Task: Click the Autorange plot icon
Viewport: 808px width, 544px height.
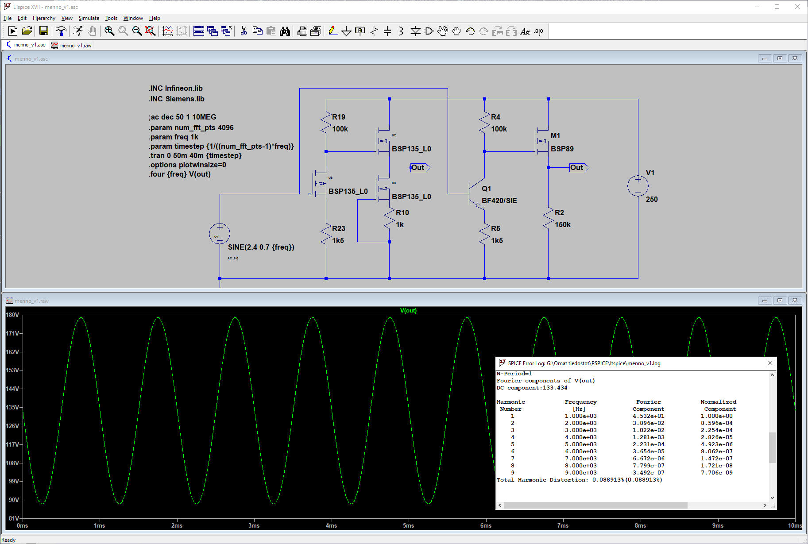Action: (168, 31)
